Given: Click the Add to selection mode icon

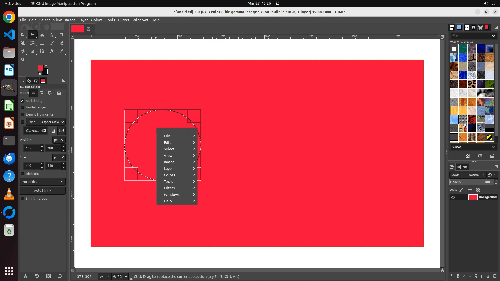Looking at the screenshot, I should [42, 93].
